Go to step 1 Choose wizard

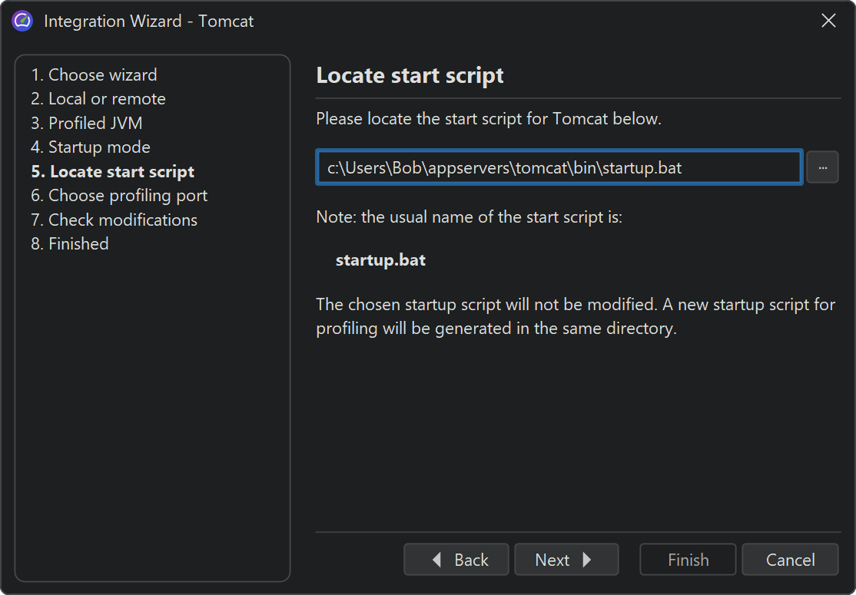[x=94, y=74]
